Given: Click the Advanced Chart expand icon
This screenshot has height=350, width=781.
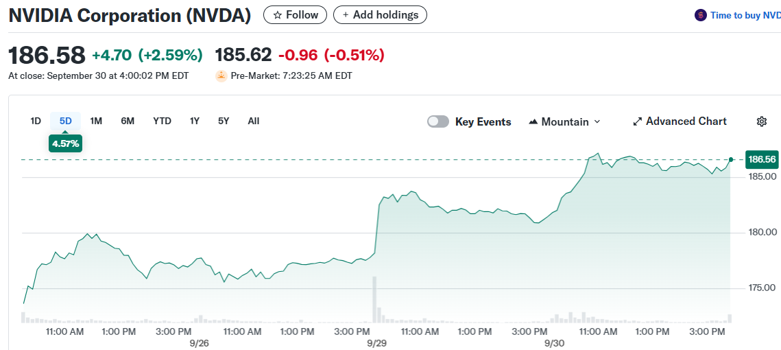Looking at the screenshot, I should pyautogui.click(x=638, y=121).
